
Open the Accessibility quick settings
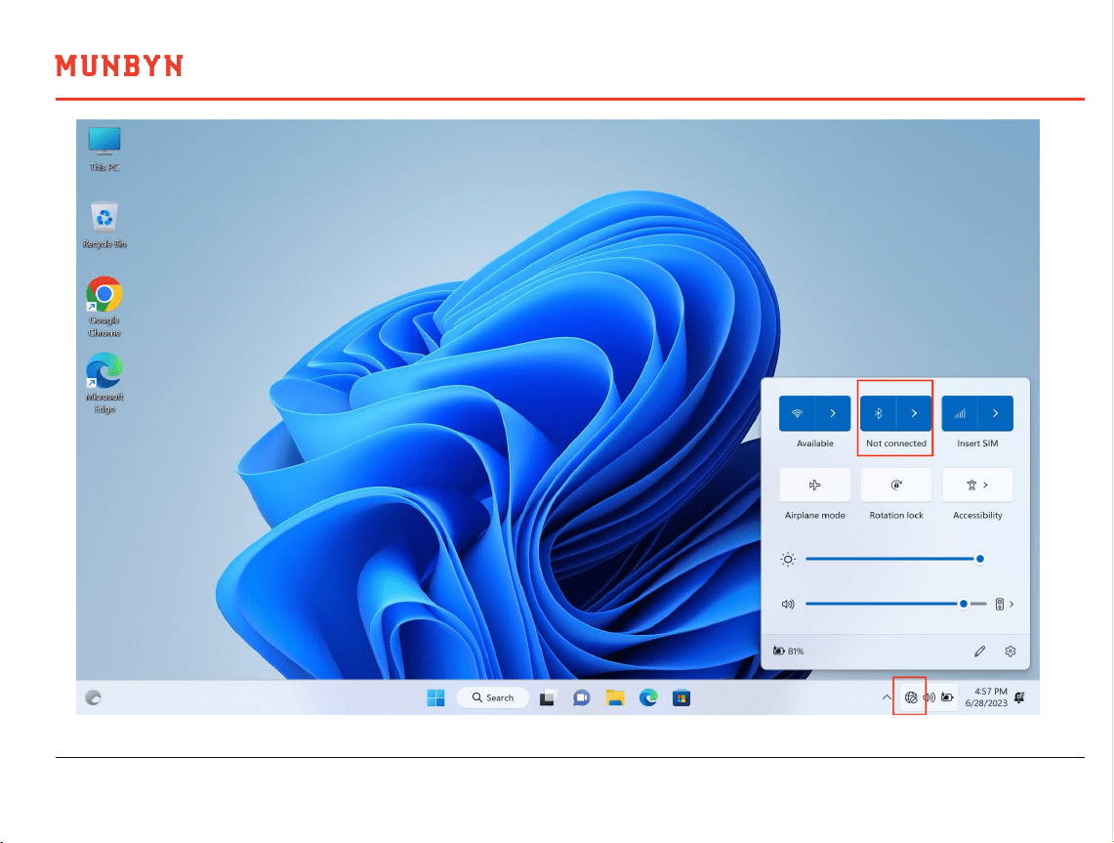(x=977, y=485)
